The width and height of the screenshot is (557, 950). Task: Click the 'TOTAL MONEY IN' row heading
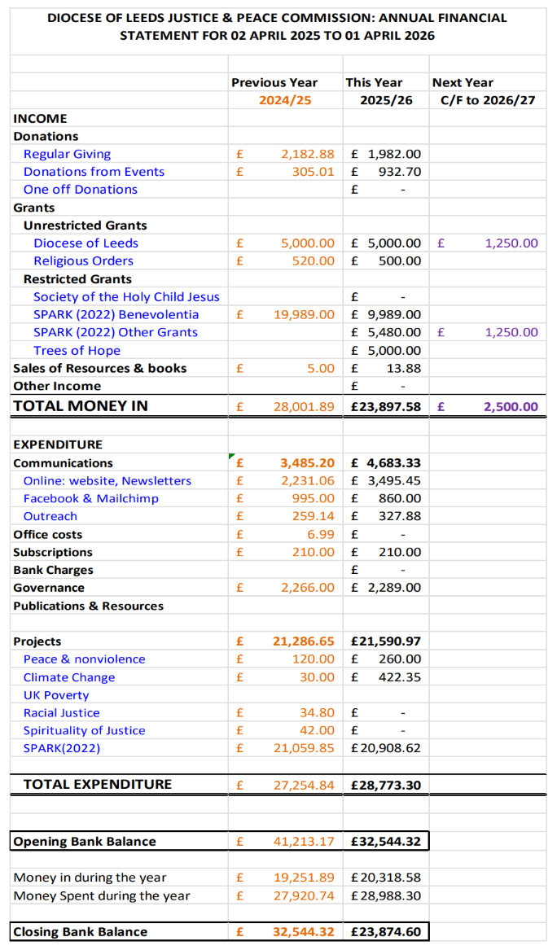pos(81,406)
